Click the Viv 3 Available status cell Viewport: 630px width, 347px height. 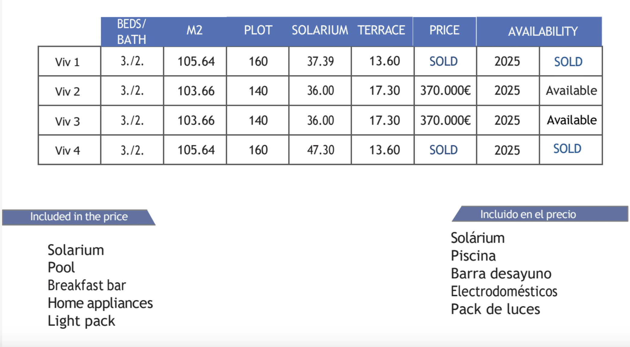(x=572, y=120)
